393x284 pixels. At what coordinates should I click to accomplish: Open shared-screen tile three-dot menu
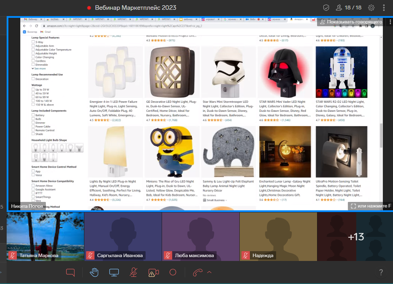tap(390, 22)
